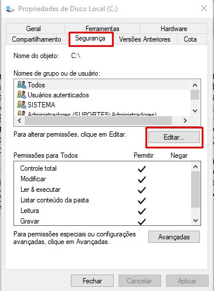Click the drive icon in title bar
The height and width of the screenshot is (291, 214).
[x=10, y=9]
